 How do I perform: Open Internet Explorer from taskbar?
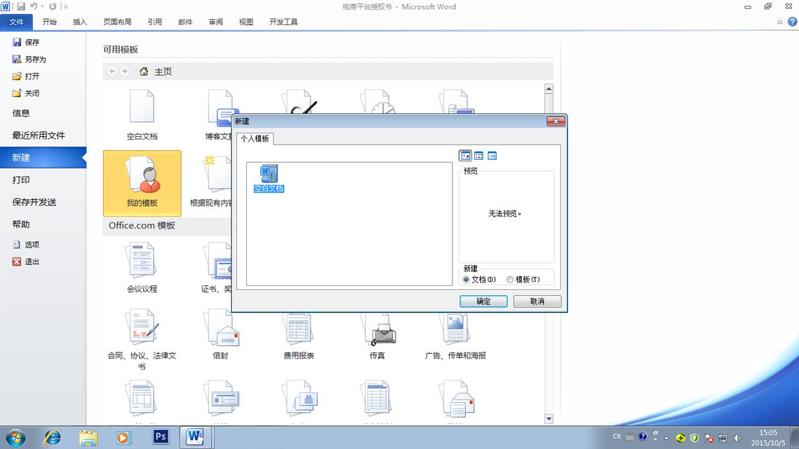(x=52, y=437)
